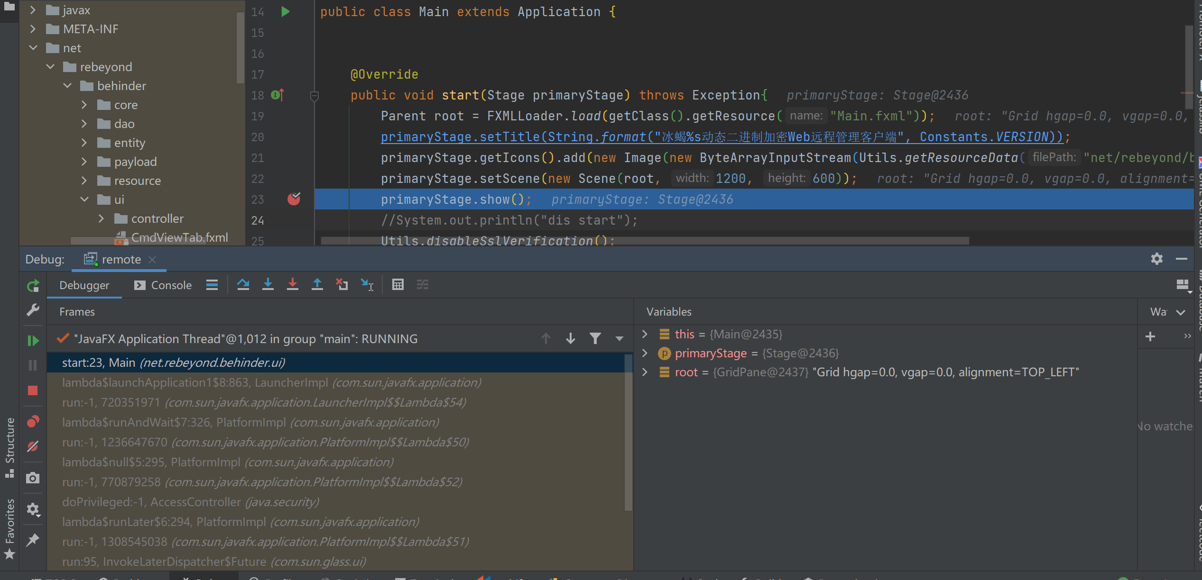Select frame start:23, Main
1202x580 pixels.
(336, 362)
